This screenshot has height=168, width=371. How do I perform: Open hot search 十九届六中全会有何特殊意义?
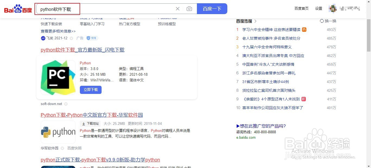(267, 47)
